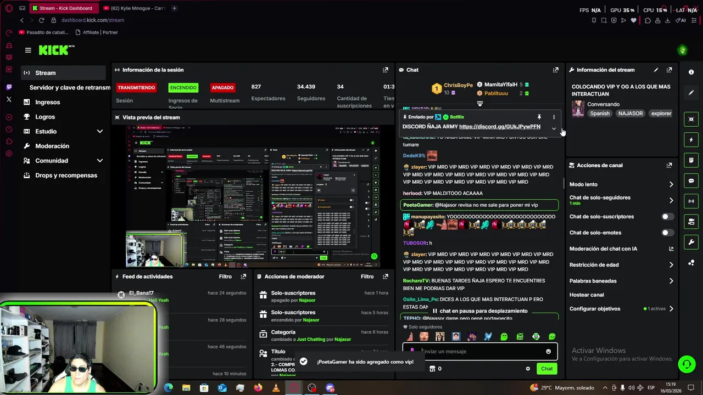The width and height of the screenshot is (703, 395).
Task: Click the NAJASOR stream tag
Action: 630,114
